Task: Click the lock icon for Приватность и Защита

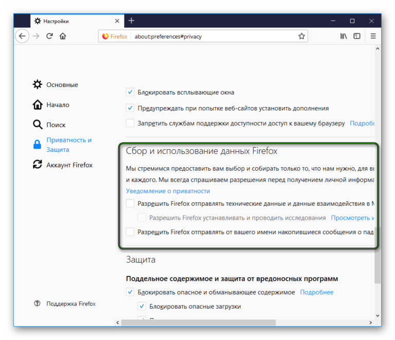Action: click(37, 145)
